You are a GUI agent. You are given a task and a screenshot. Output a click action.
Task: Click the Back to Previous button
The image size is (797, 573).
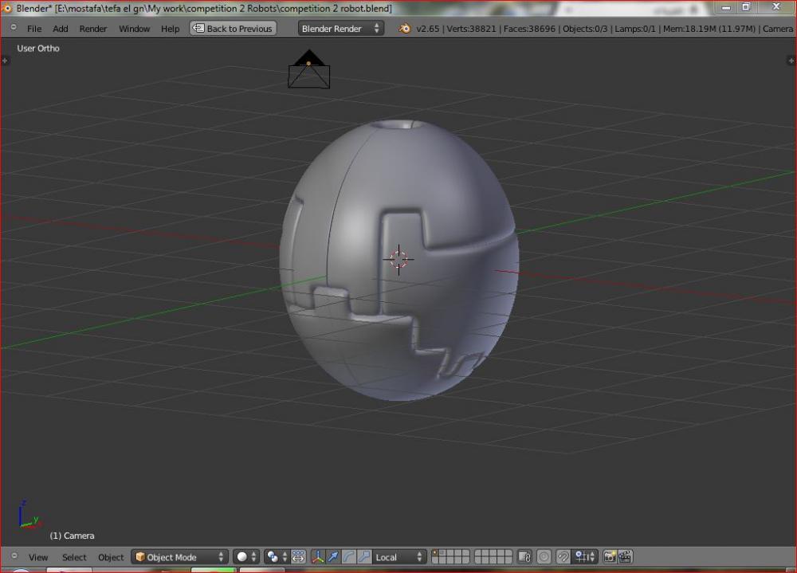(x=233, y=29)
